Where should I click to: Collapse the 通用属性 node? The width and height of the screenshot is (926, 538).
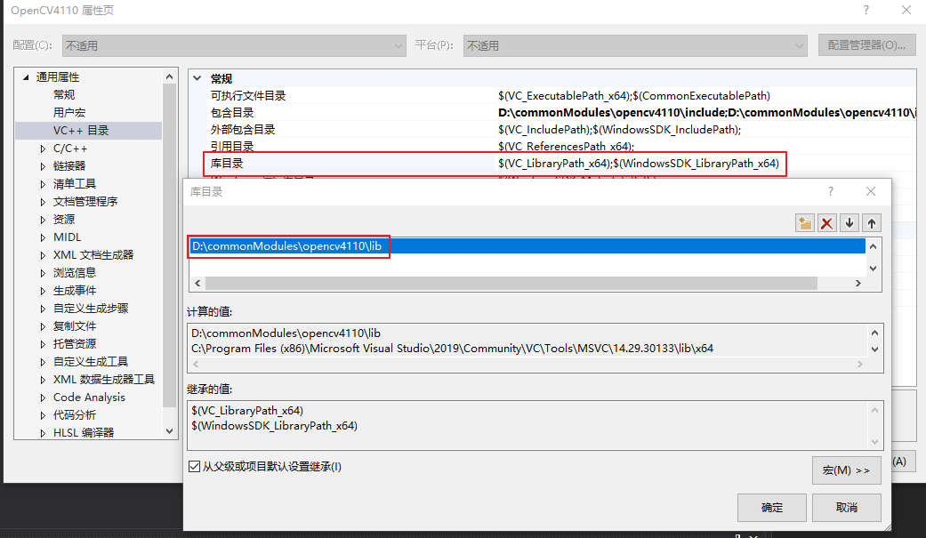click(x=25, y=76)
